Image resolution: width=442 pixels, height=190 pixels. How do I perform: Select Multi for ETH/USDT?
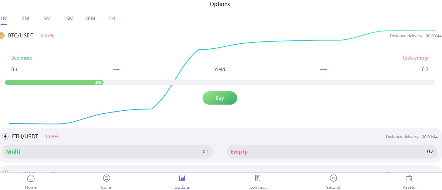[x=107, y=152]
